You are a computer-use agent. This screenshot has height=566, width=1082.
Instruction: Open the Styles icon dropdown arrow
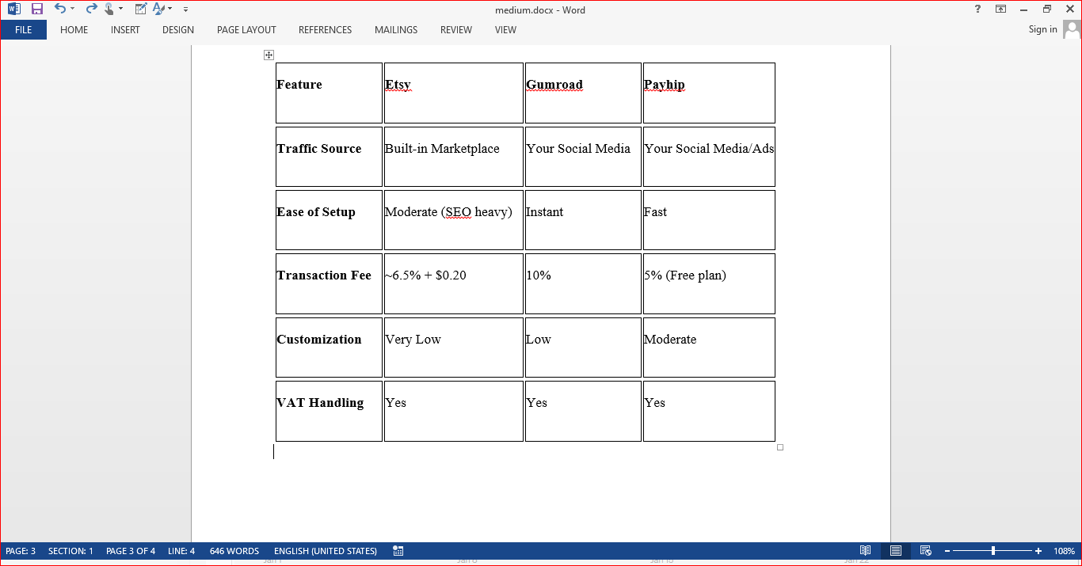click(x=170, y=9)
